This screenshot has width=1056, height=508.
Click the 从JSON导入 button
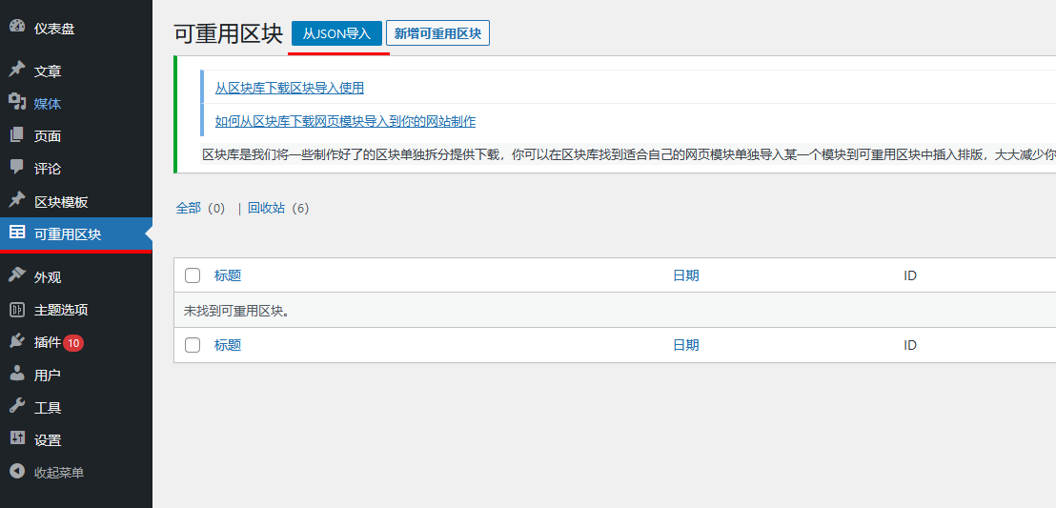336,33
